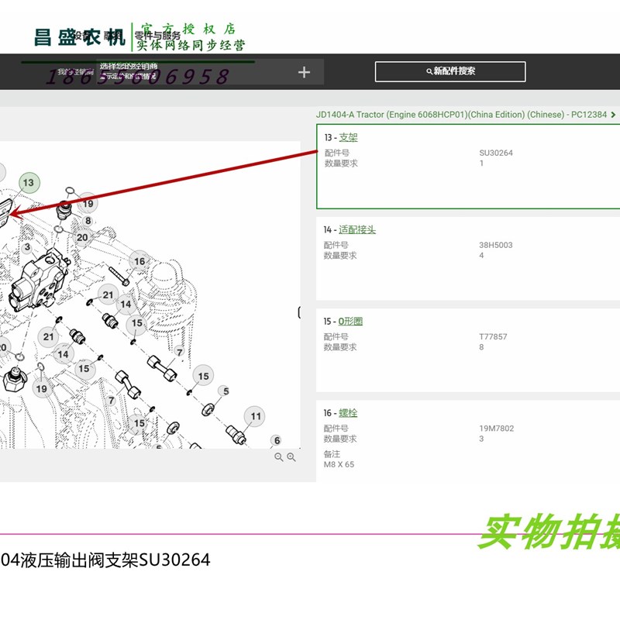The image size is (620, 620).
Task: Select diagram callout 13
Action: click(x=29, y=183)
